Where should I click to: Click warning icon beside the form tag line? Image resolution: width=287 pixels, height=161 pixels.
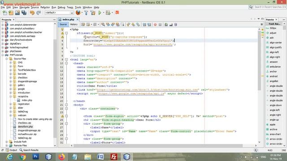click(x=62, y=116)
